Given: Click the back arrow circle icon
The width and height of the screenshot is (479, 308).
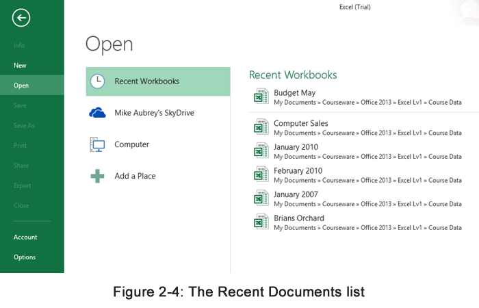Looking at the screenshot, I should (21, 18).
